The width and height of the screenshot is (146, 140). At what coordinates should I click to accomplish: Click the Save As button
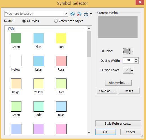[107, 91]
